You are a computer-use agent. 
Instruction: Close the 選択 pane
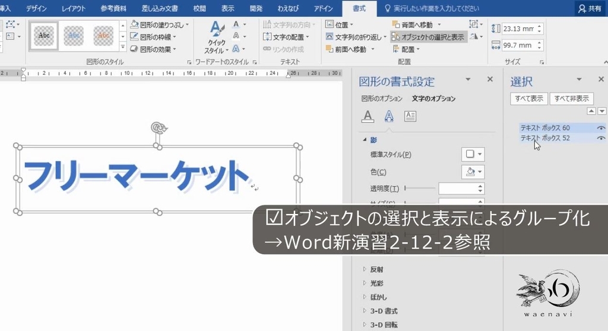tap(601, 79)
